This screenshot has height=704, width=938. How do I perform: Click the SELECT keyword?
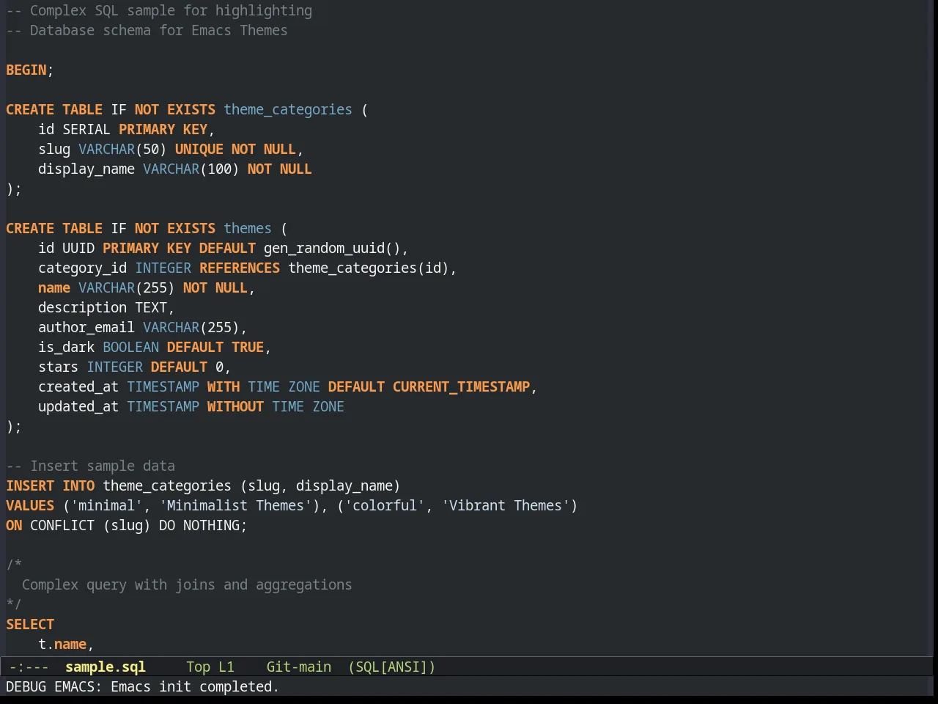coord(30,624)
